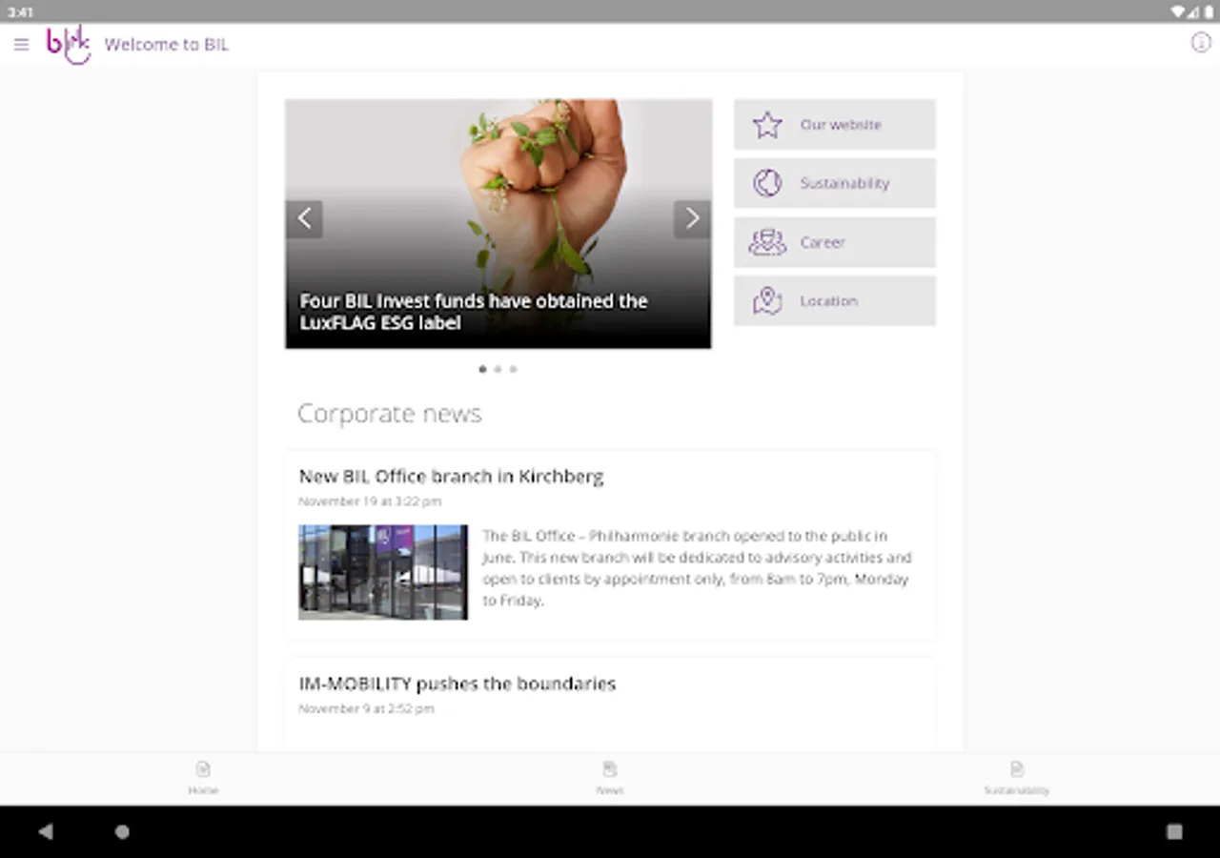This screenshot has height=858, width=1220.
Task: Click the Wi-Fi status icon
Action: point(1179,11)
